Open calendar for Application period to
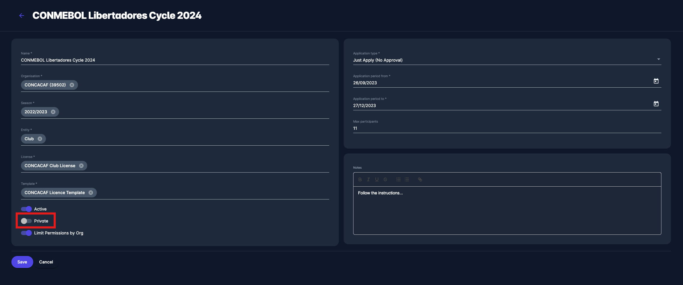683x285 pixels. pyautogui.click(x=656, y=104)
